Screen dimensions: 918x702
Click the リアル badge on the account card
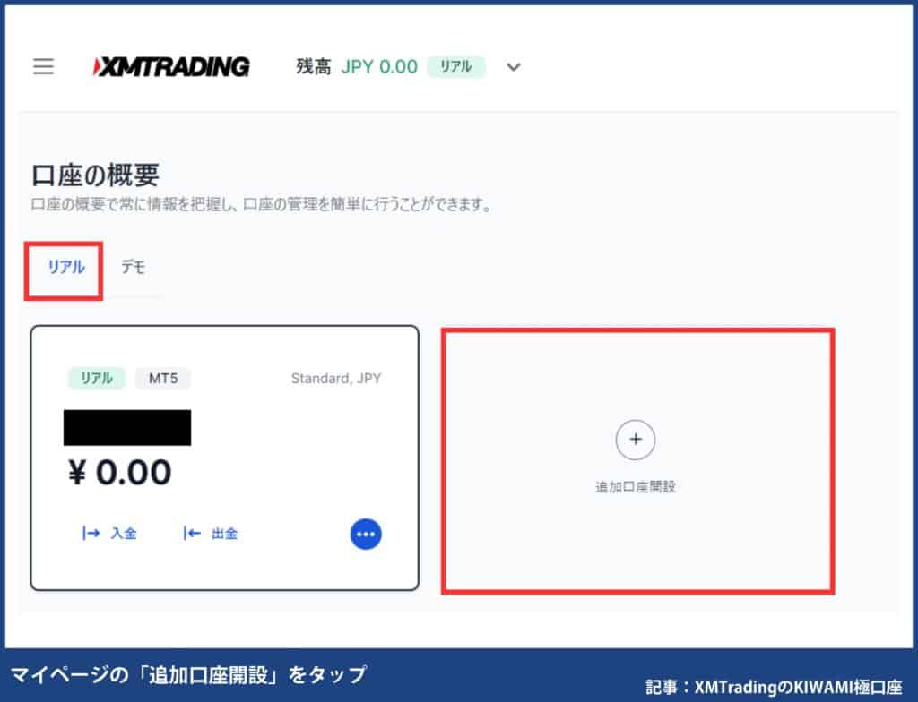97,378
